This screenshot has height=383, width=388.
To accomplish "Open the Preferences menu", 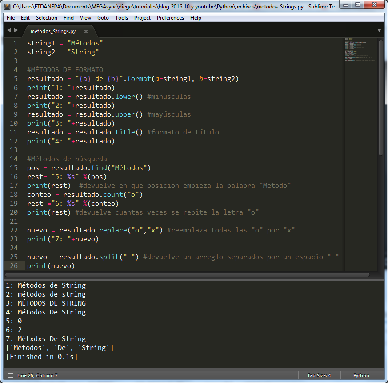I will pos(171,18).
